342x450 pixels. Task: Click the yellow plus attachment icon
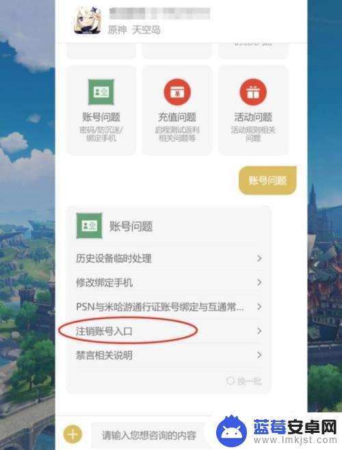point(73,434)
